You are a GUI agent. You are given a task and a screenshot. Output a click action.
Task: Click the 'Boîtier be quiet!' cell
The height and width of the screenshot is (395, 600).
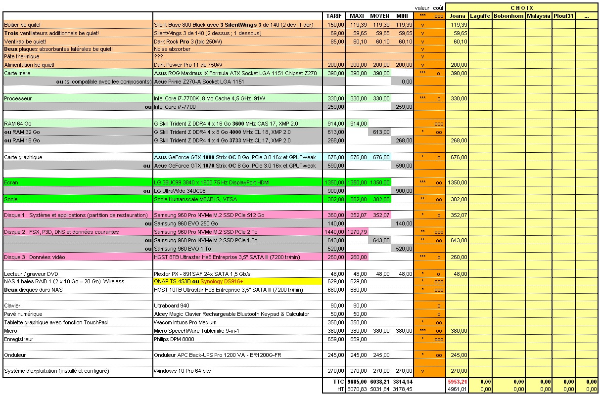[x=78, y=24]
